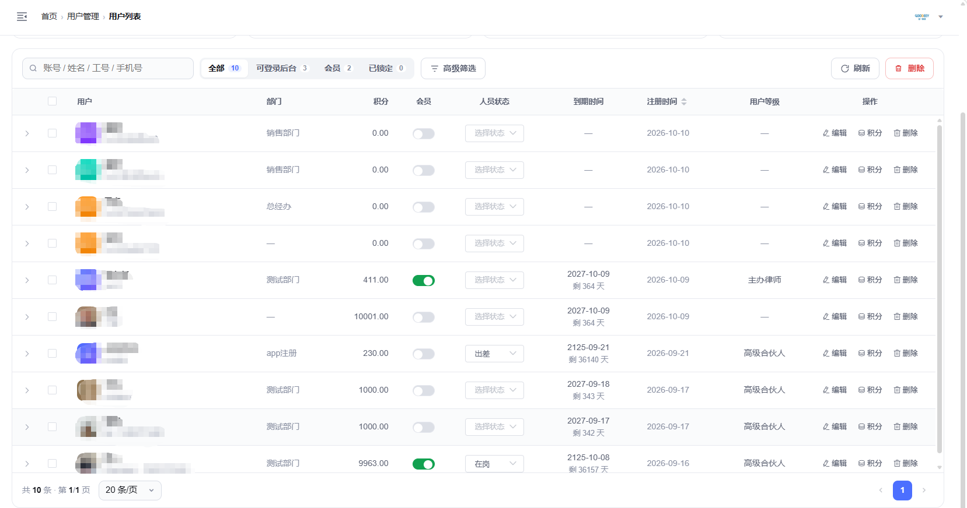Turn off membership toggle for 411.00 user
This screenshot has height=508, width=967.
424,280
